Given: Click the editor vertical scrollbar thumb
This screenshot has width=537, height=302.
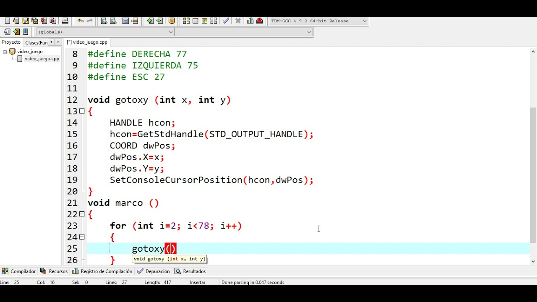Looking at the screenshot, I should [x=533, y=175].
